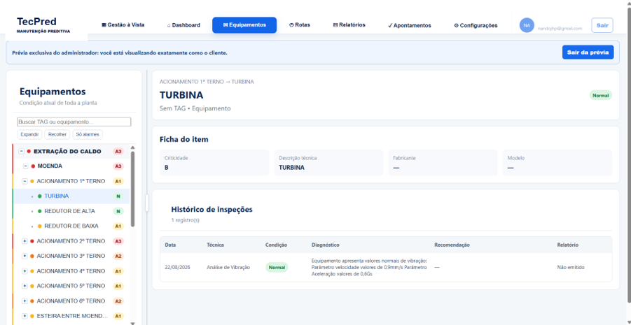
Task: Expand the ACIONAMENTO 4º TERNO node
Action: click(x=25, y=271)
